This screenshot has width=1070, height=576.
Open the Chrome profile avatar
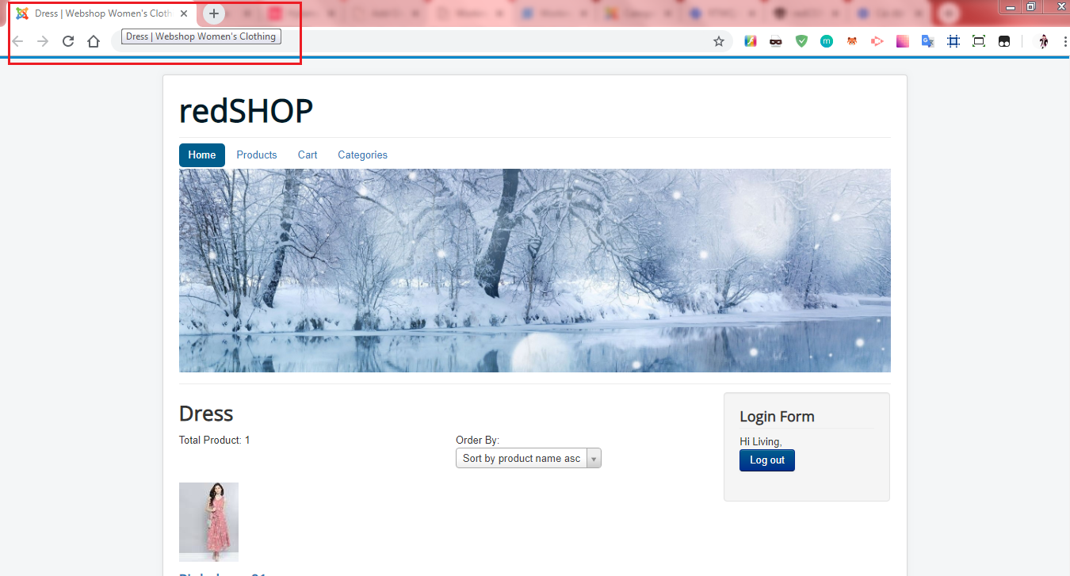click(1044, 41)
